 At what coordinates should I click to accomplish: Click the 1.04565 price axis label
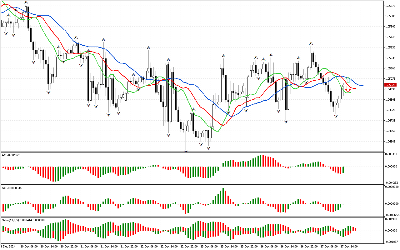390,141
